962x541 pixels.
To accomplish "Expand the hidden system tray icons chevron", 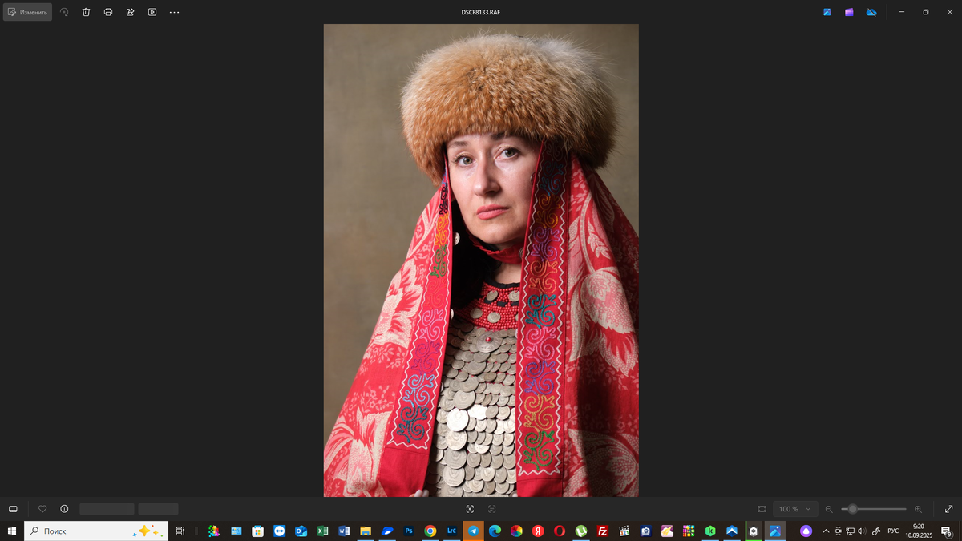I will click(x=825, y=530).
